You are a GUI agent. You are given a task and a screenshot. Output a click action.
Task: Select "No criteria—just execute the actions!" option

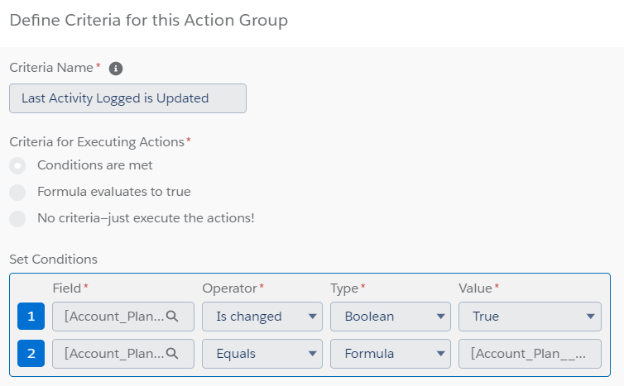pyautogui.click(x=17, y=218)
